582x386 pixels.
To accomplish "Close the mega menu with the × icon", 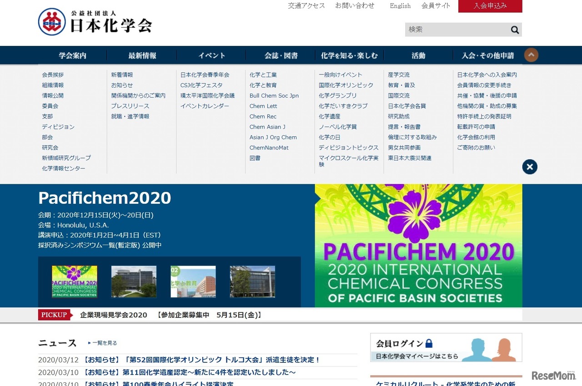I will click(x=529, y=167).
